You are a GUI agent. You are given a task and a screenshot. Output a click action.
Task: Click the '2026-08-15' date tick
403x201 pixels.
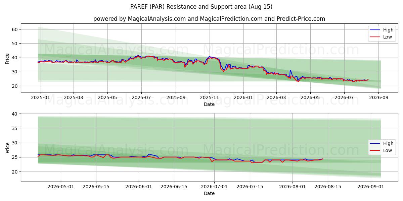tap(327, 187)
